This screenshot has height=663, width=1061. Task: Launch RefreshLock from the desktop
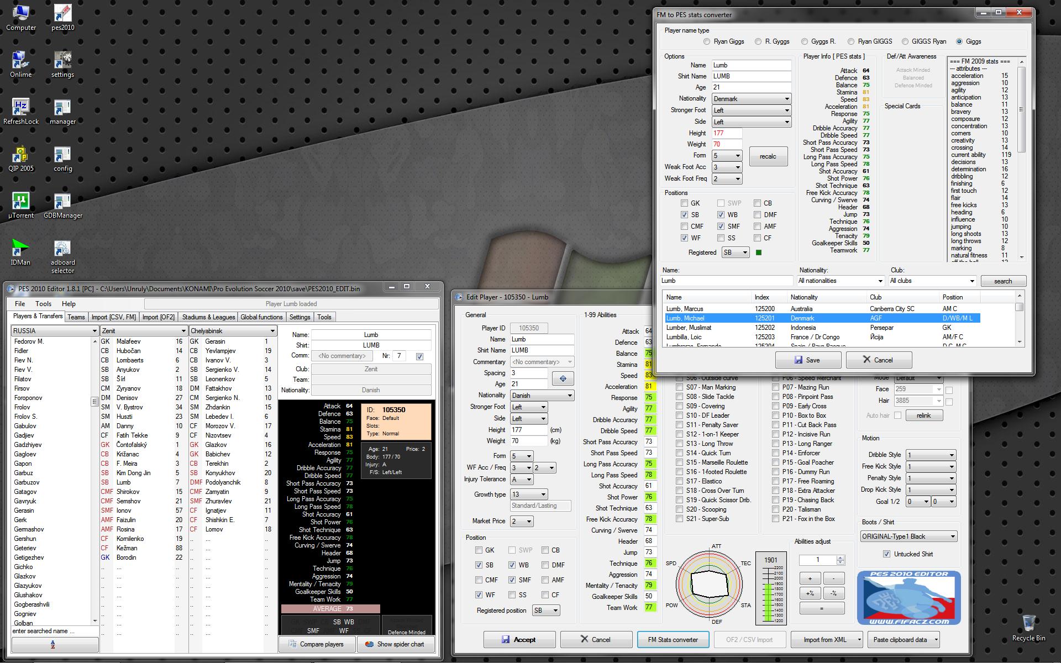20,112
